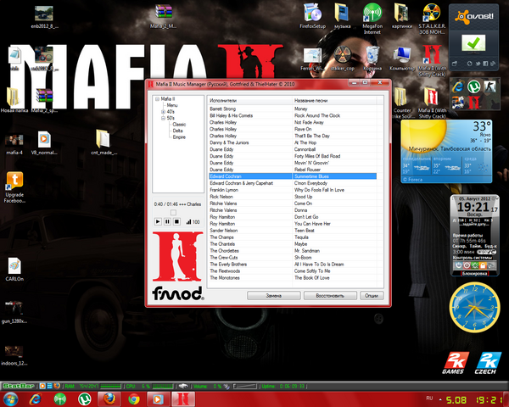This screenshot has height=407, width=509.
Task: Select the Delta station tree item
Action: click(177, 131)
